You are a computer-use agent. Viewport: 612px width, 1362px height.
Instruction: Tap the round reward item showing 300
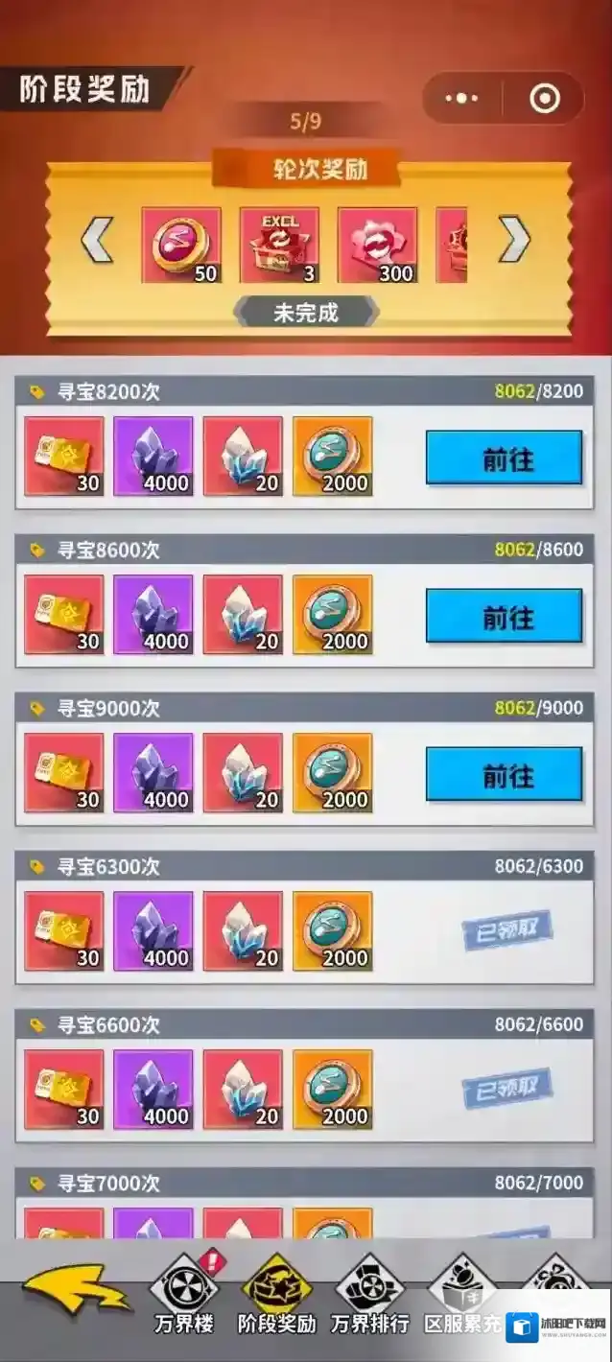tap(377, 246)
